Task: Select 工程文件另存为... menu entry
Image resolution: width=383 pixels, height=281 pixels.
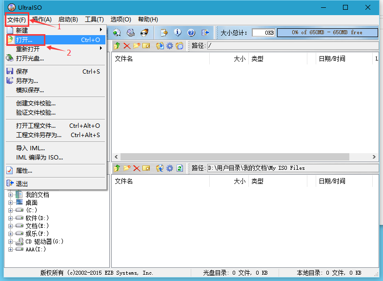Action: pyautogui.click(x=56, y=135)
